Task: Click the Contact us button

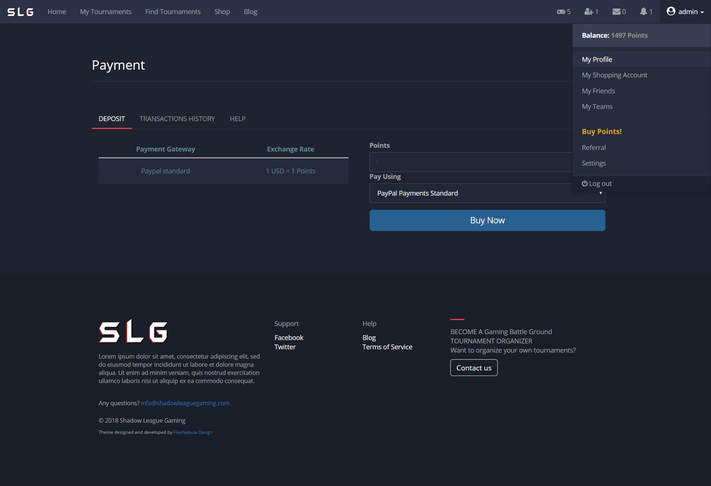Action: (x=474, y=368)
